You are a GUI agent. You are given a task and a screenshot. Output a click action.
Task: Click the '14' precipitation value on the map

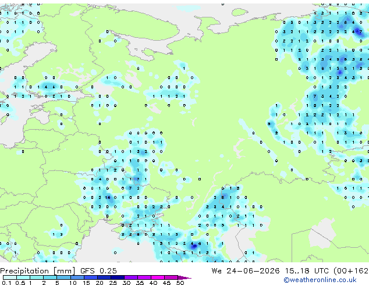pyautogui.click(x=108, y=198)
